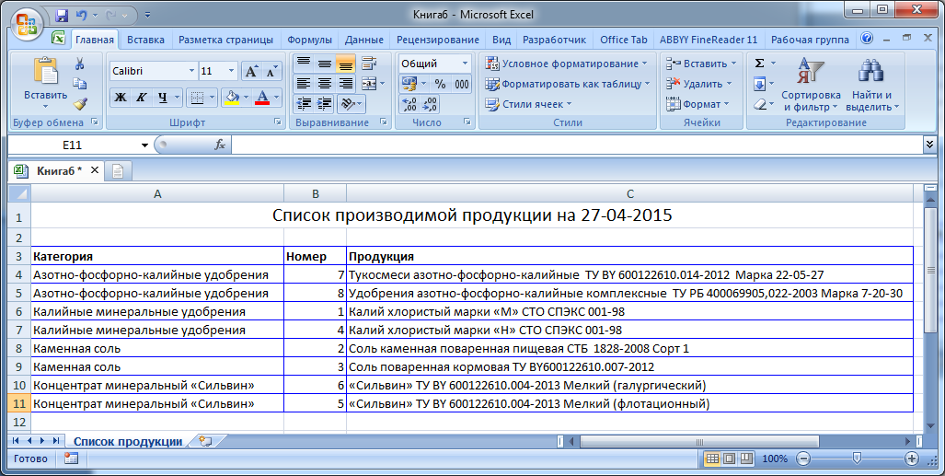945x476 pixels.
Task: Apply thousands separator (000) format
Action: (x=462, y=84)
